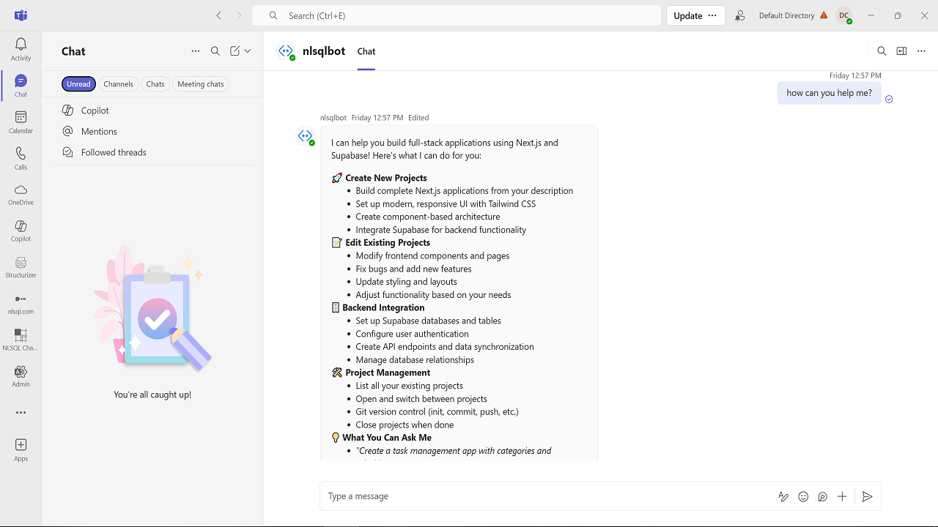Image resolution: width=938 pixels, height=527 pixels.
Task: Start a new chat compose icon
Action: click(234, 51)
